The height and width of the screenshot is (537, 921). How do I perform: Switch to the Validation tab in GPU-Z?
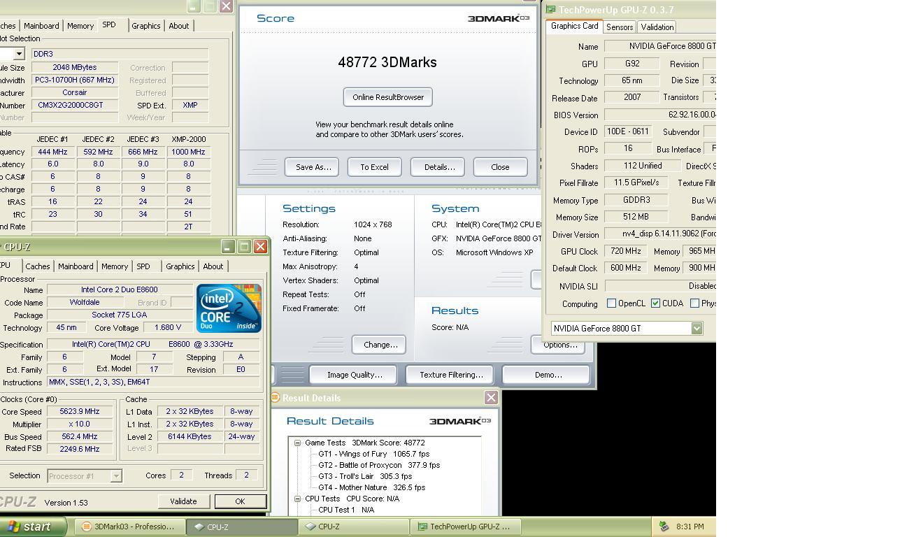657,27
